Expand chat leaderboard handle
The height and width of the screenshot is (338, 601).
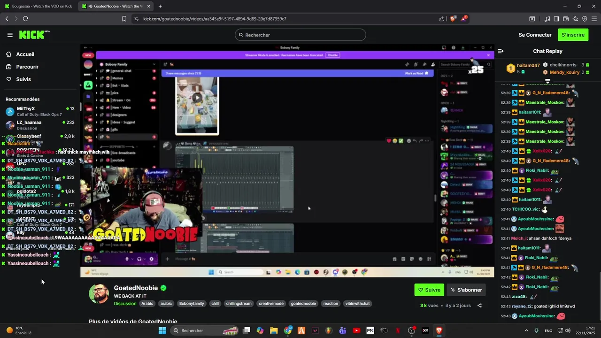point(547,81)
